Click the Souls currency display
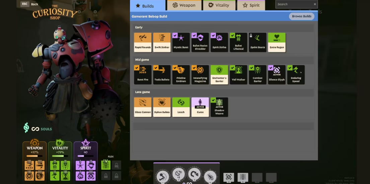 point(38,128)
